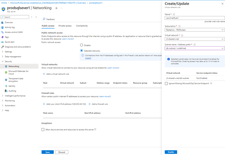This screenshot has height=155, width=225.
Task: Click the Name input field for vnet rule
Action: tap(195, 18)
